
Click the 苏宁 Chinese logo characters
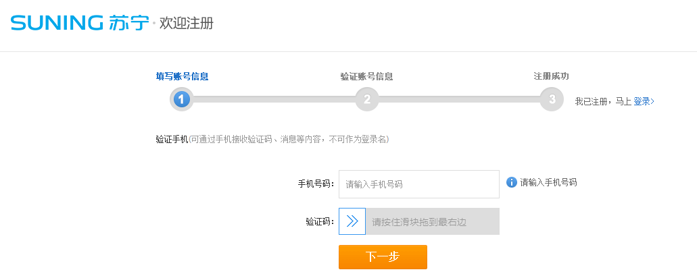tap(128, 23)
